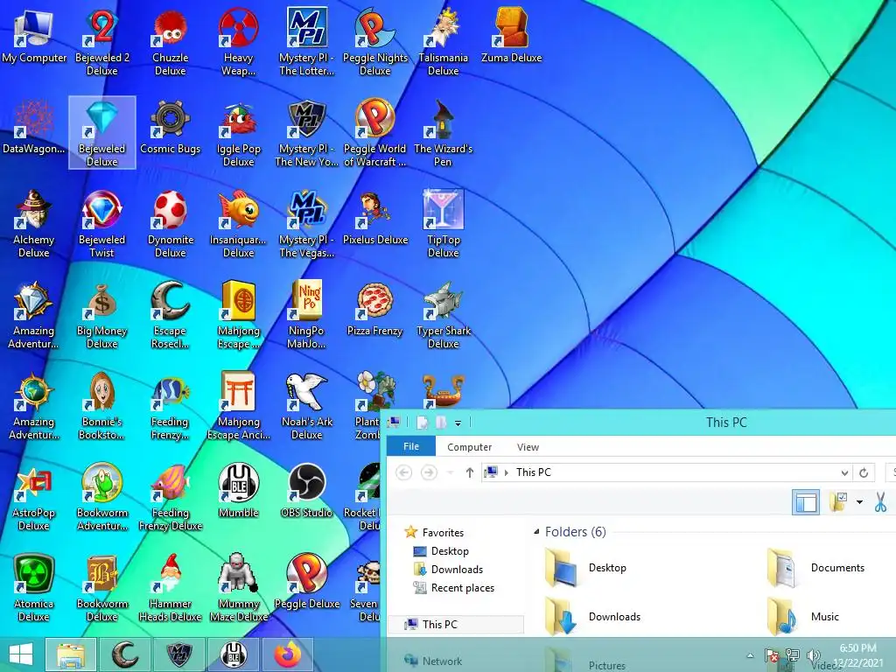Launch Mummy Maze Deluxe shortcut
The width and height of the screenshot is (896, 672).
coord(238,587)
